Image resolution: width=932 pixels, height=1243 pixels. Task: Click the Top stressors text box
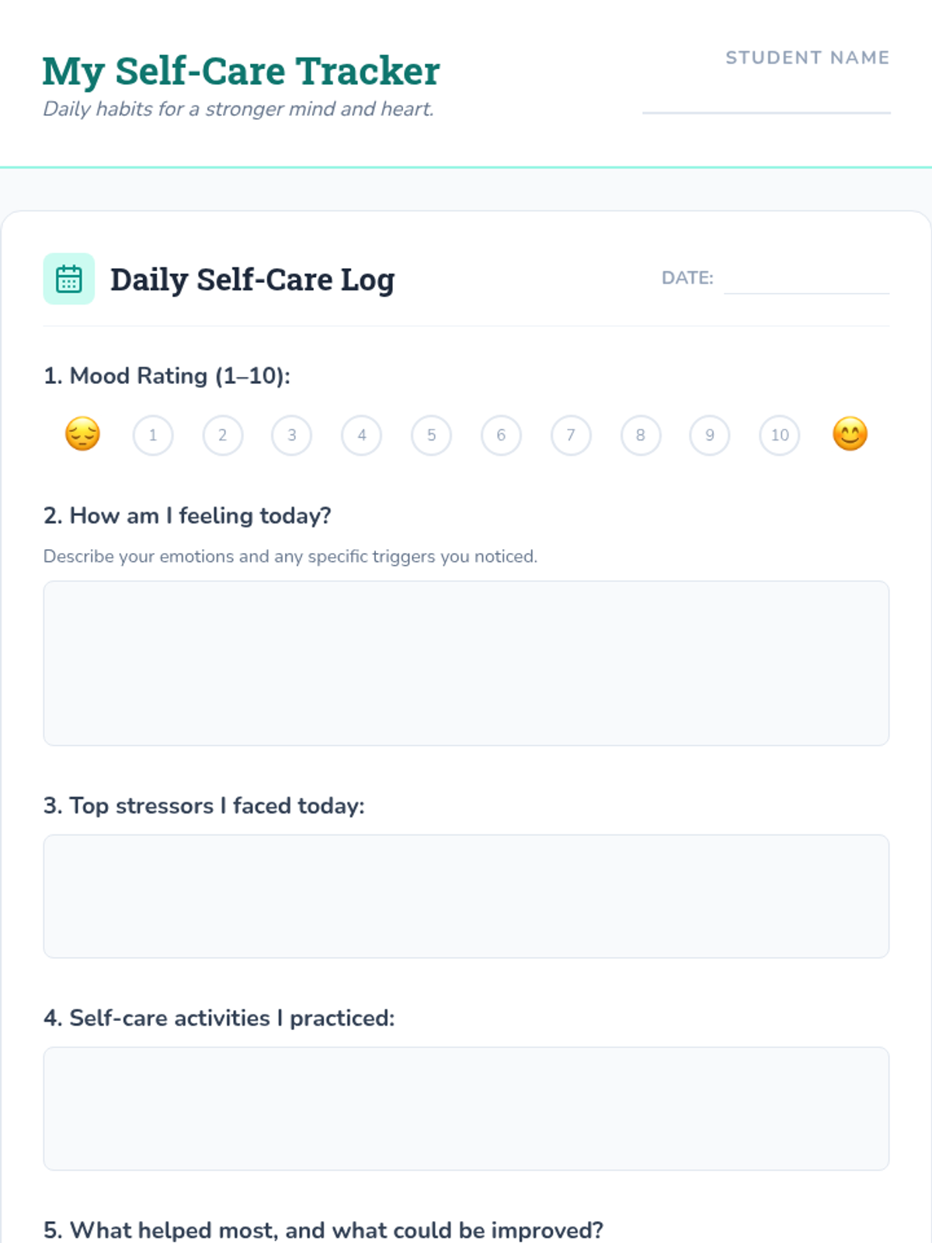point(466,896)
